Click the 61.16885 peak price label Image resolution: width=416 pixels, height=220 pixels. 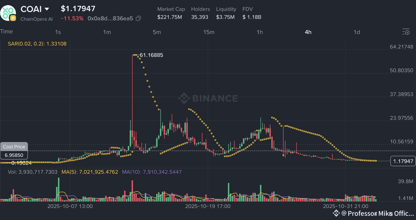point(151,55)
